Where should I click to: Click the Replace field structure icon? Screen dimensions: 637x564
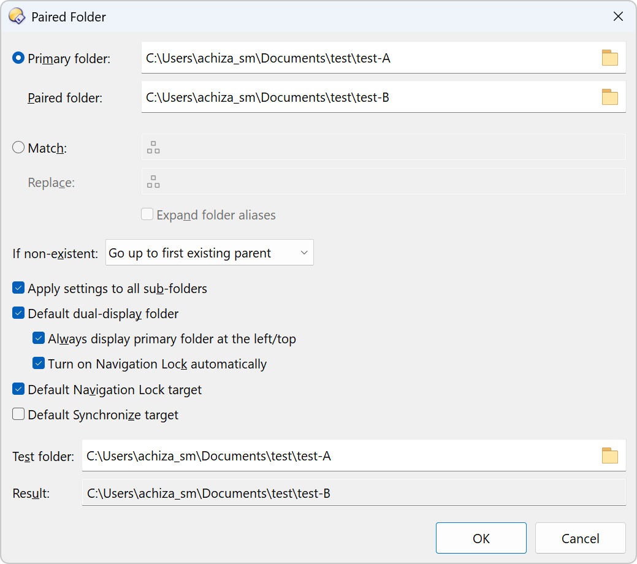[x=153, y=182]
